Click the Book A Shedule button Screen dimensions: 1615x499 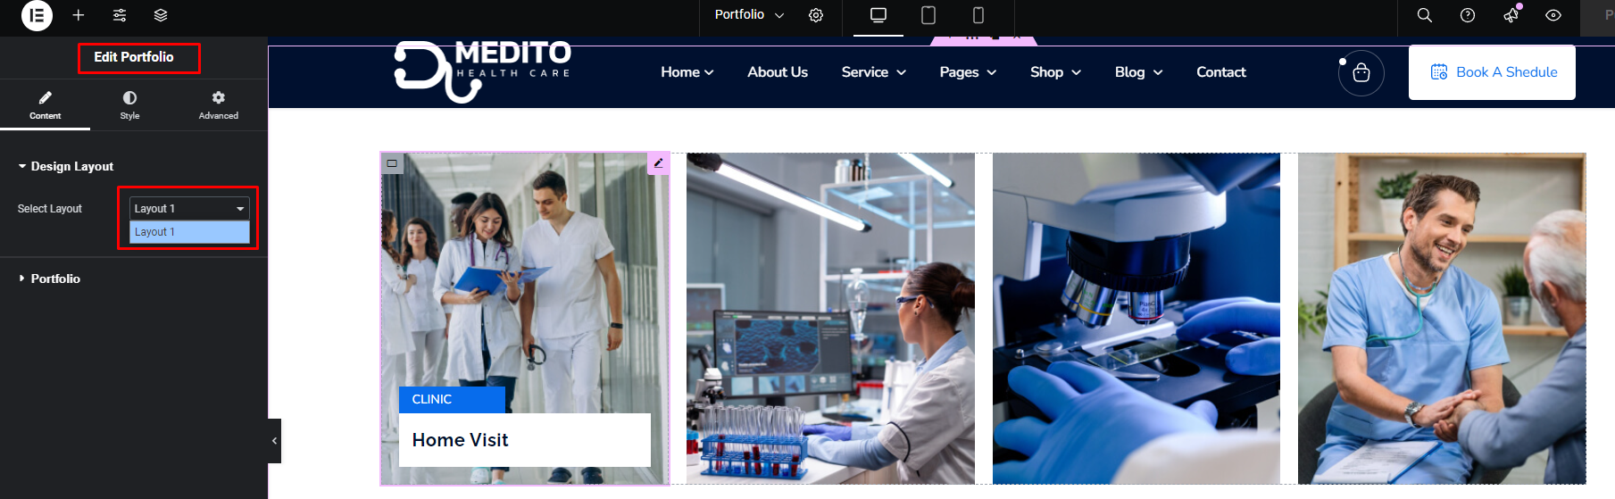pyautogui.click(x=1492, y=72)
